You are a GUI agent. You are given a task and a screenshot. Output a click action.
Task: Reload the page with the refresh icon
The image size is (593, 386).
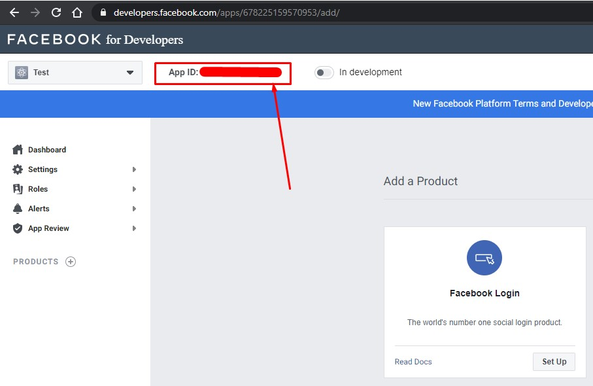[x=56, y=12]
